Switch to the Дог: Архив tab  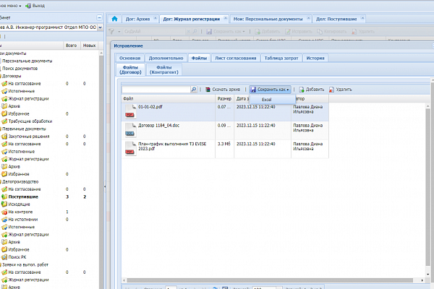click(137, 19)
